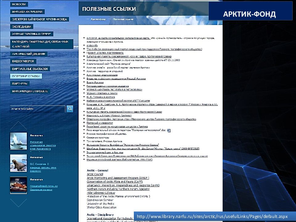Open the photo report link beside the night ship thumbnail
Image resolution: width=296 pixels, height=222 pixels.
pos(44,188)
